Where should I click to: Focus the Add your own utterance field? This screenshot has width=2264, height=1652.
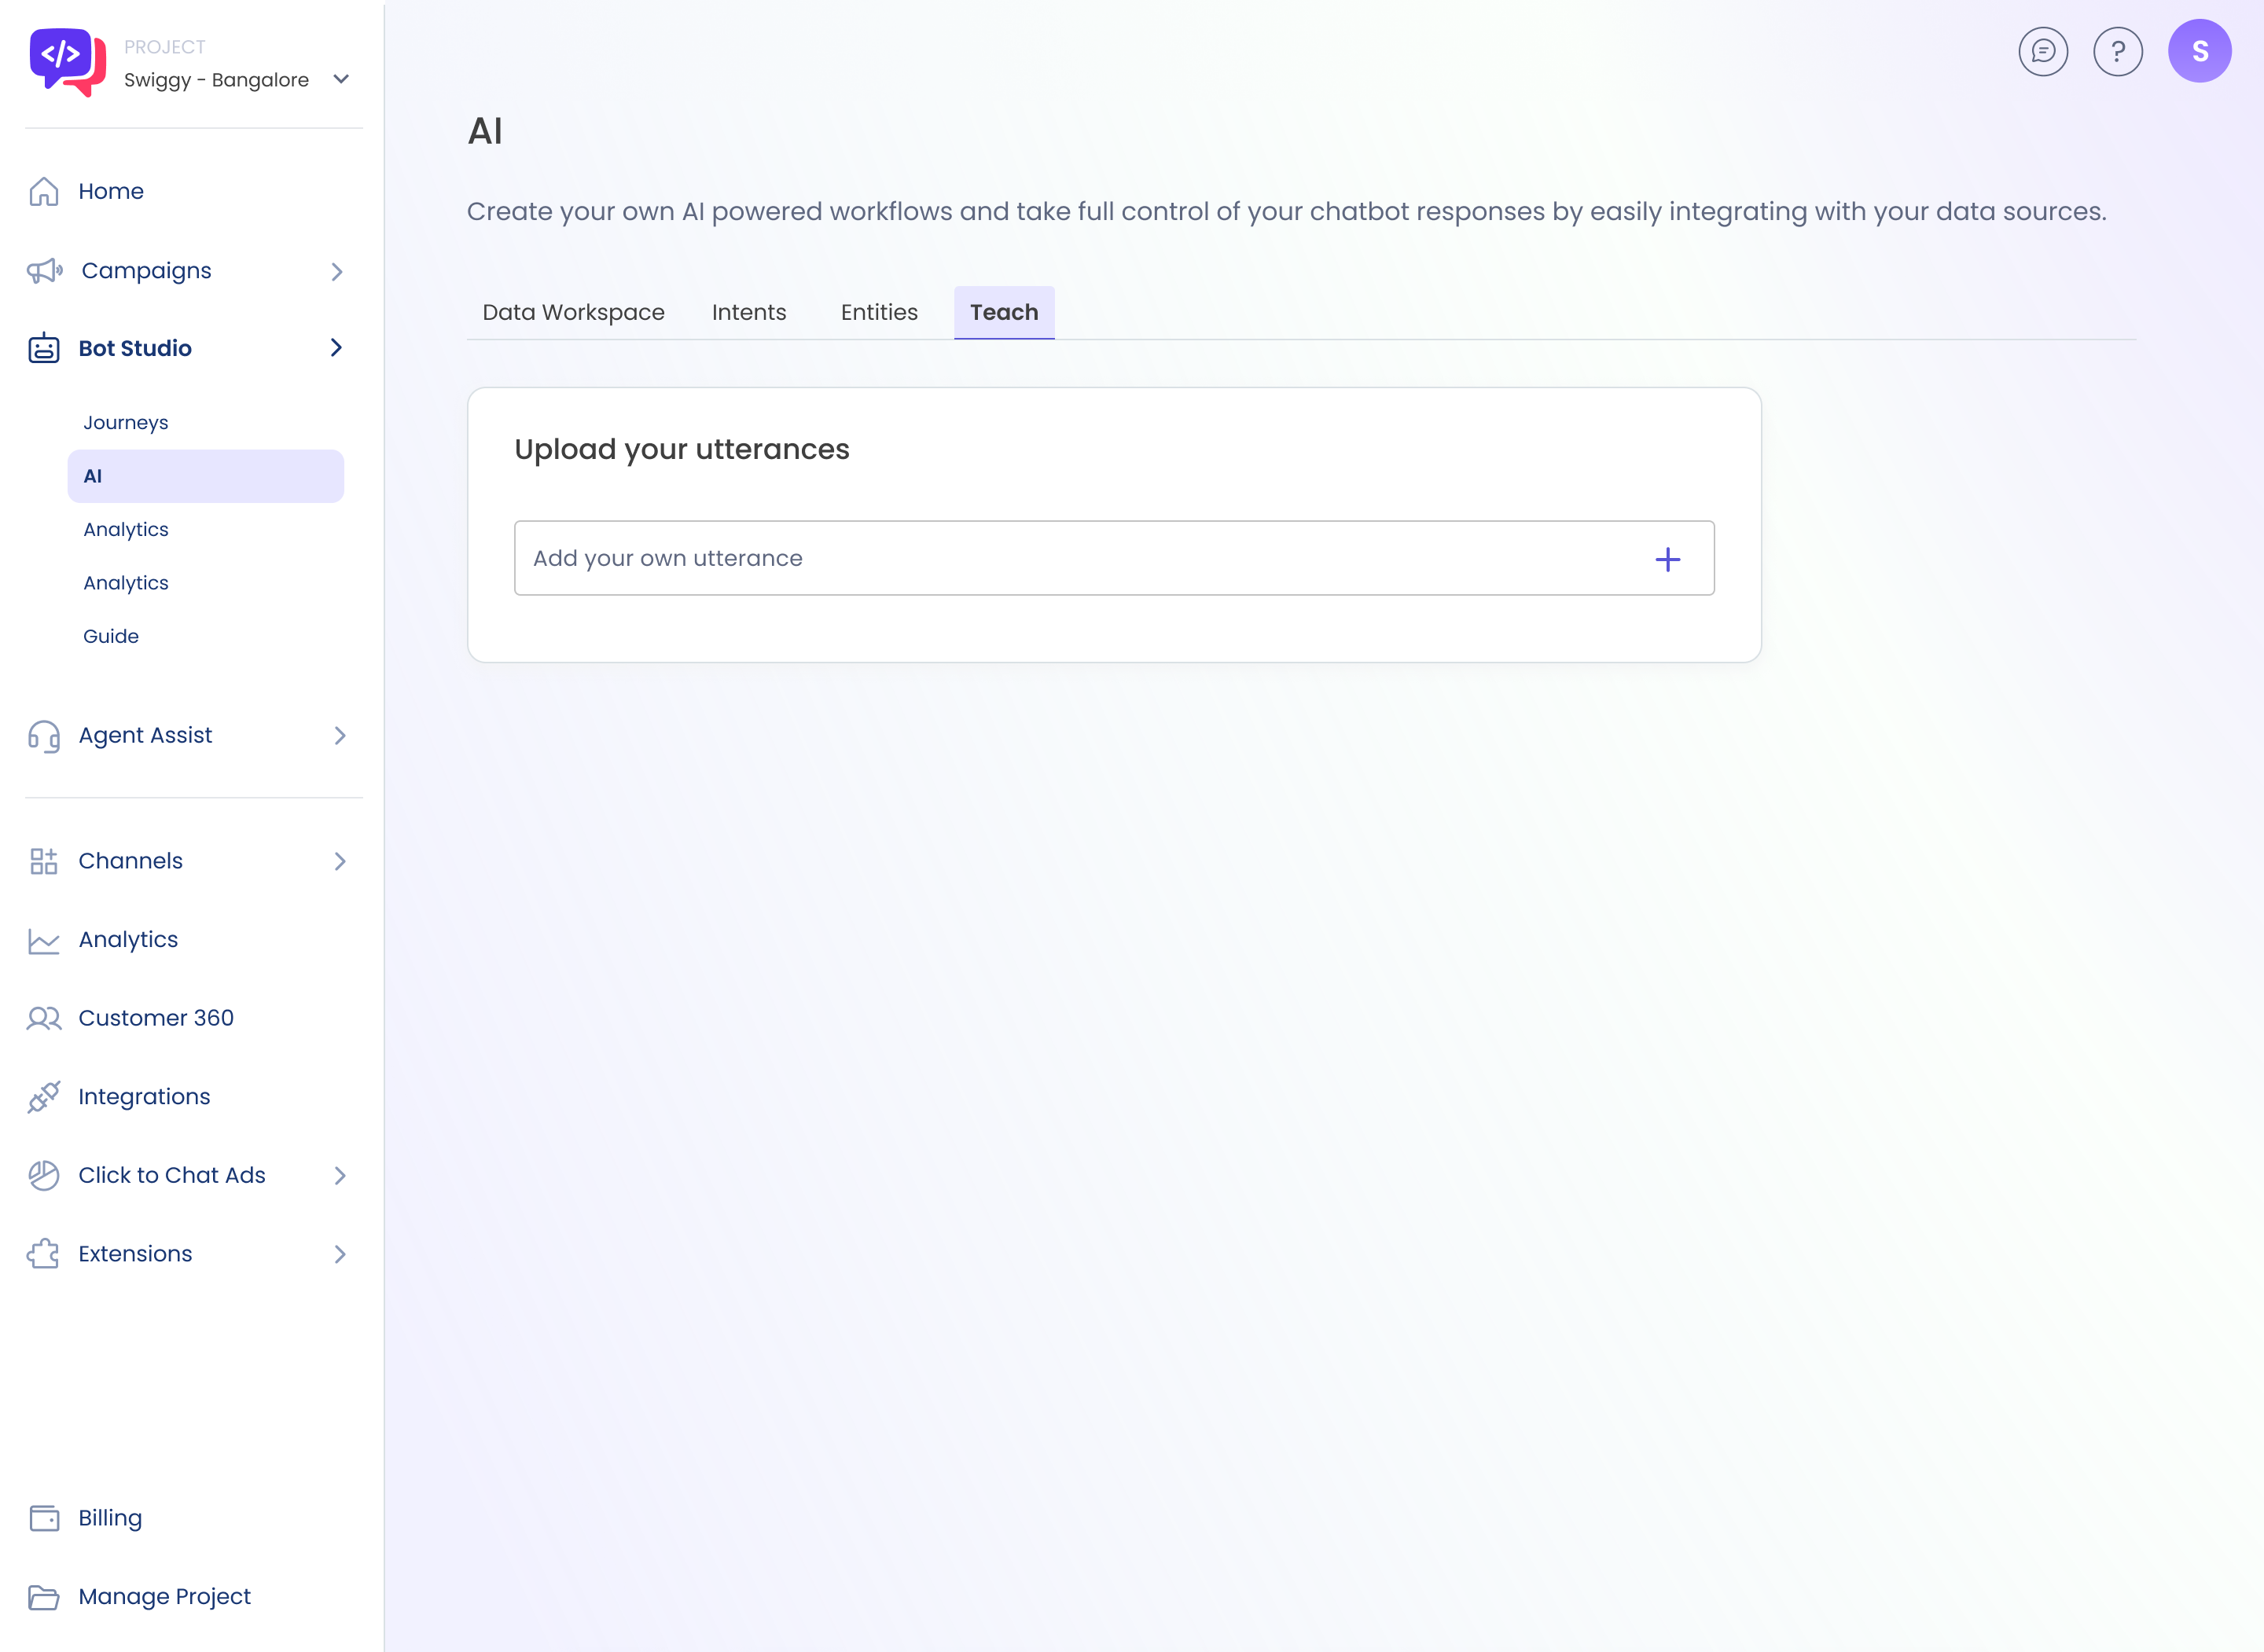point(1080,559)
